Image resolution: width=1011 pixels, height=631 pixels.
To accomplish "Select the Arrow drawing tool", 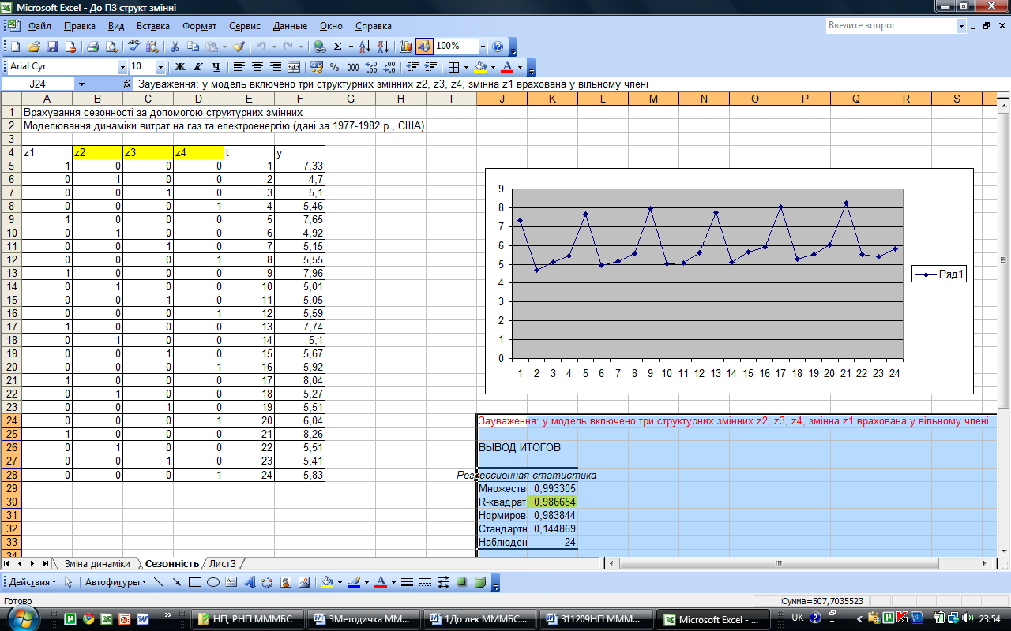I will [x=177, y=583].
